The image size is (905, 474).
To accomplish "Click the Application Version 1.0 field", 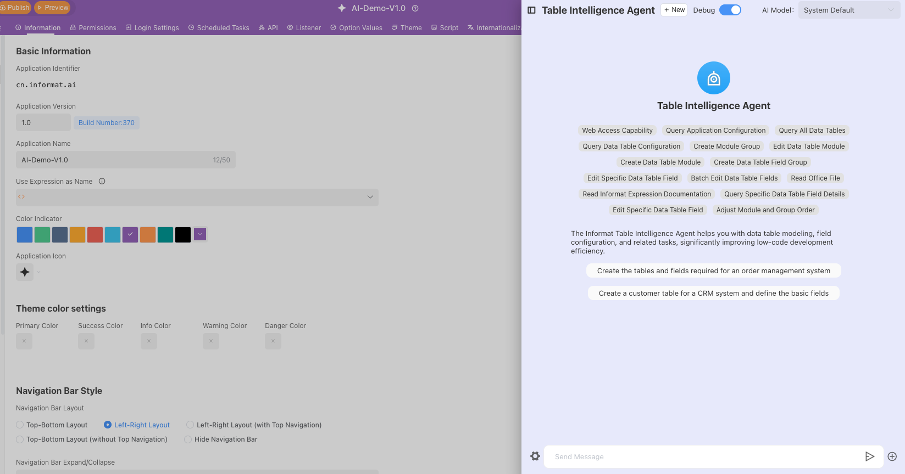I will click(x=43, y=122).
